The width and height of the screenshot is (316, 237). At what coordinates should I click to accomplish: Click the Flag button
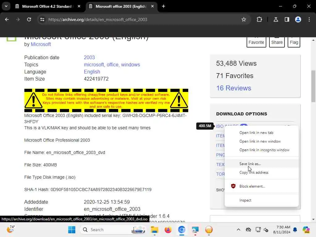(x=294, y=42)
